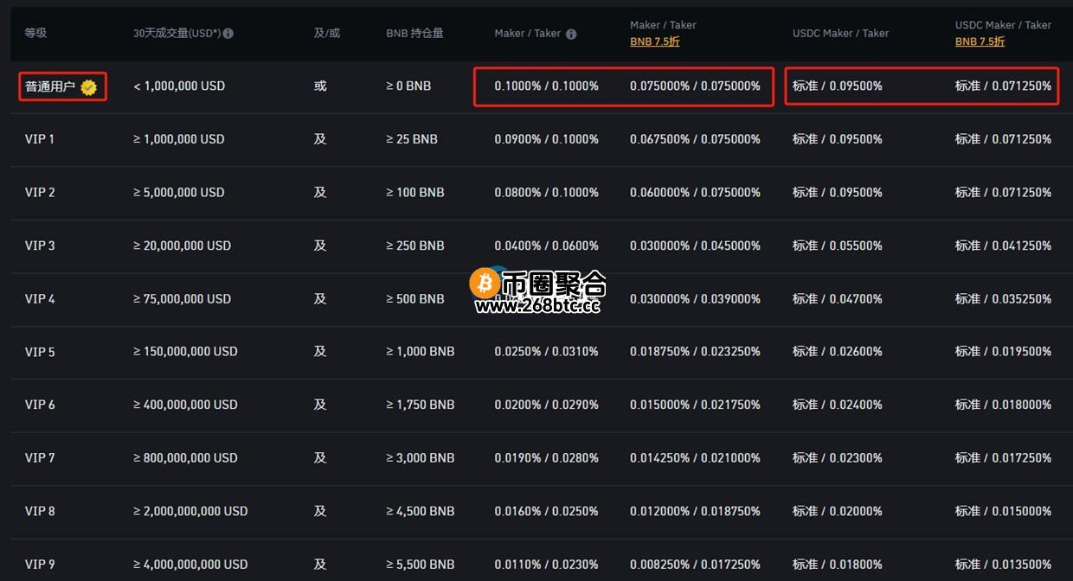Select the VIP 7 level label
This screenshot has height=581, width=1073.
point(40,457)
